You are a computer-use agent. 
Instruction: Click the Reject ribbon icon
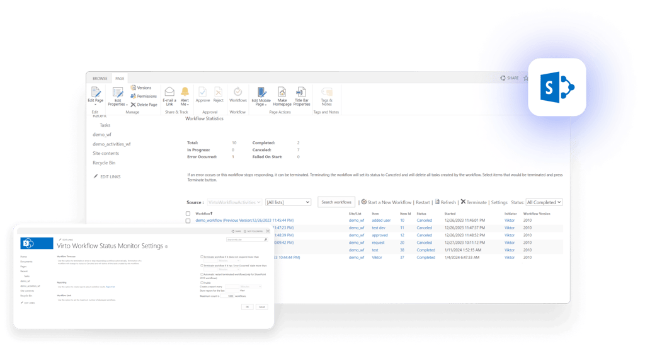pyautogui.click(x=219, y=92)
